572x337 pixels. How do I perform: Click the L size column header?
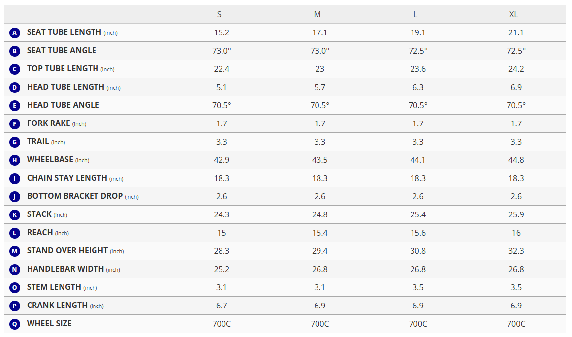tap(415, 14)
